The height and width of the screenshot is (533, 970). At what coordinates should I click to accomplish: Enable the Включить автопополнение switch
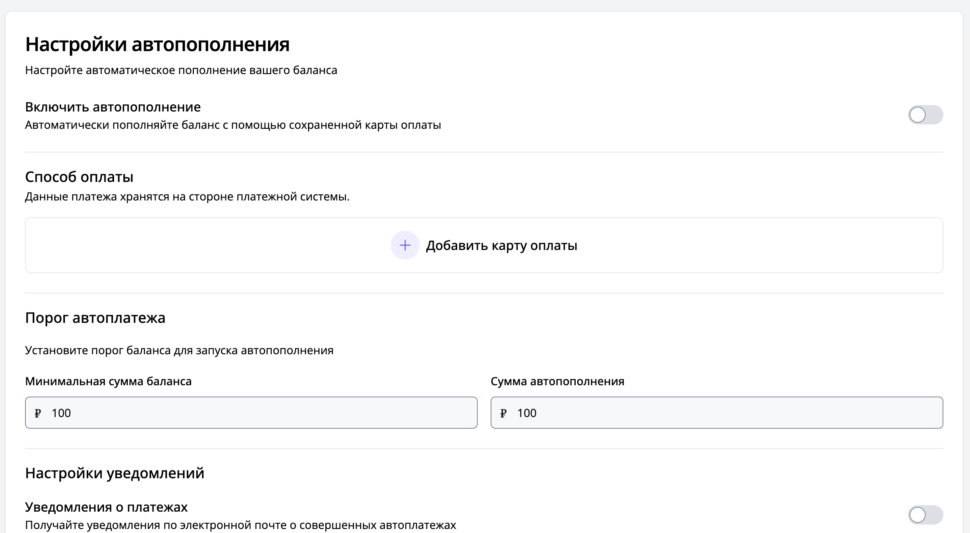click(x=925, y=115)
